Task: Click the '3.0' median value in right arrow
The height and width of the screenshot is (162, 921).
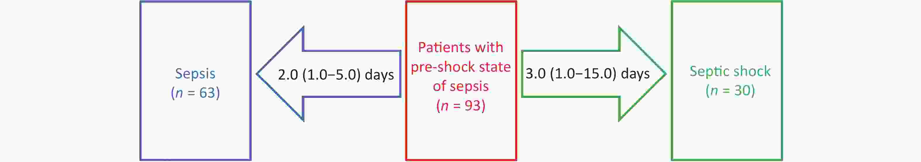Action: coord(535,74)
